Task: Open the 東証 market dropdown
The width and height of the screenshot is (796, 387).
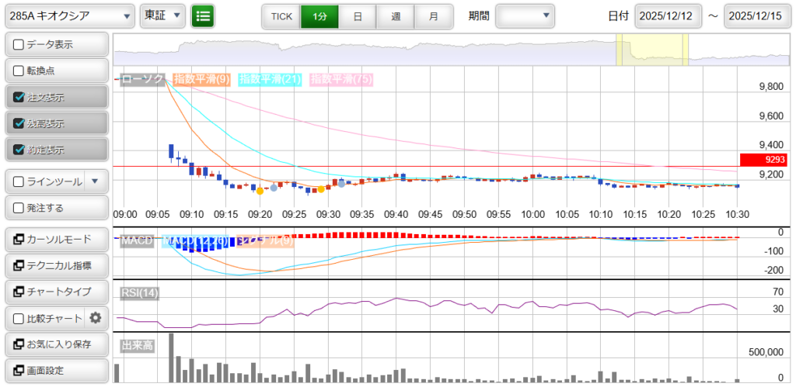Action: tap(163, 16)
